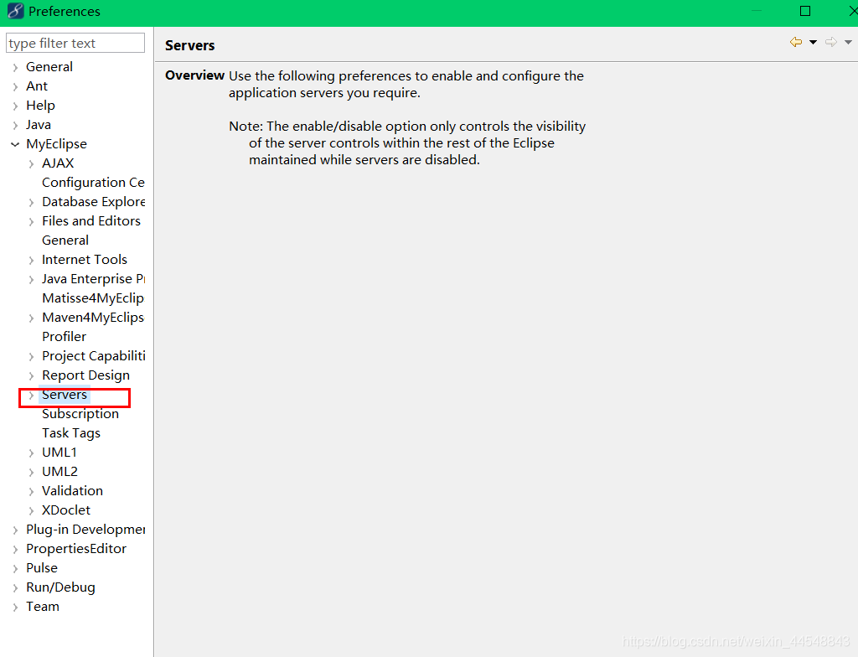Image resolution: width=858 pixels, height=657 pixels.
Task: Select Internet Tools tree item
Action: pos(85,260)
